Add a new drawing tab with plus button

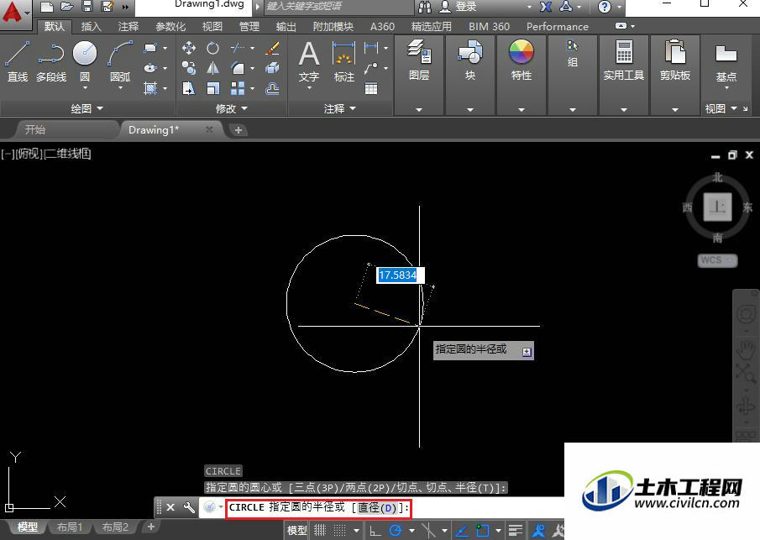(238, 130)
